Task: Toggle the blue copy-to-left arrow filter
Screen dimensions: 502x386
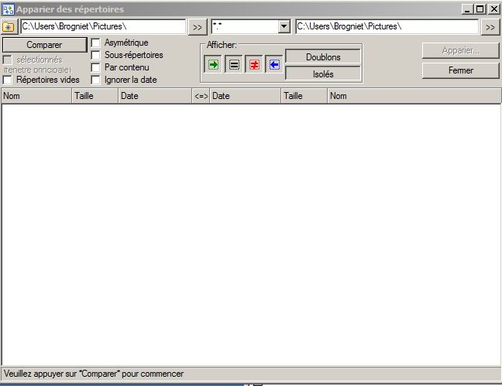Action: point(274,65)
